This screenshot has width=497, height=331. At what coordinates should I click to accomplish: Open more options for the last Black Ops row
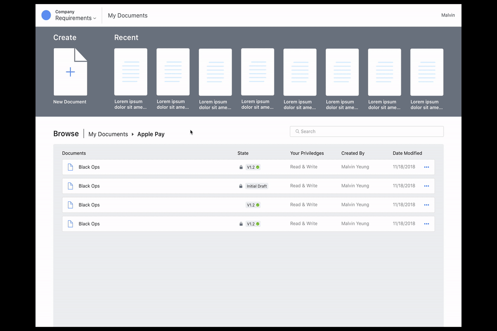point(427,223)
